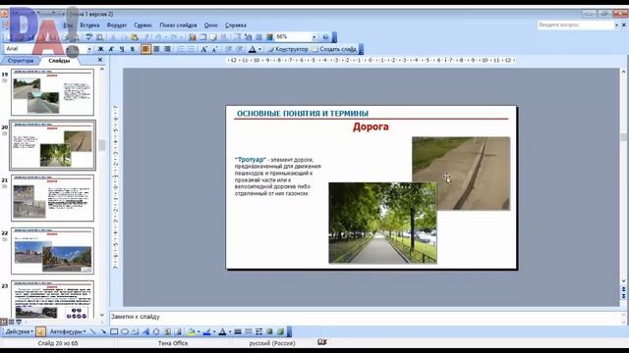Open the help question mark icon
The image size is (629, 353).
coord(325,37)
